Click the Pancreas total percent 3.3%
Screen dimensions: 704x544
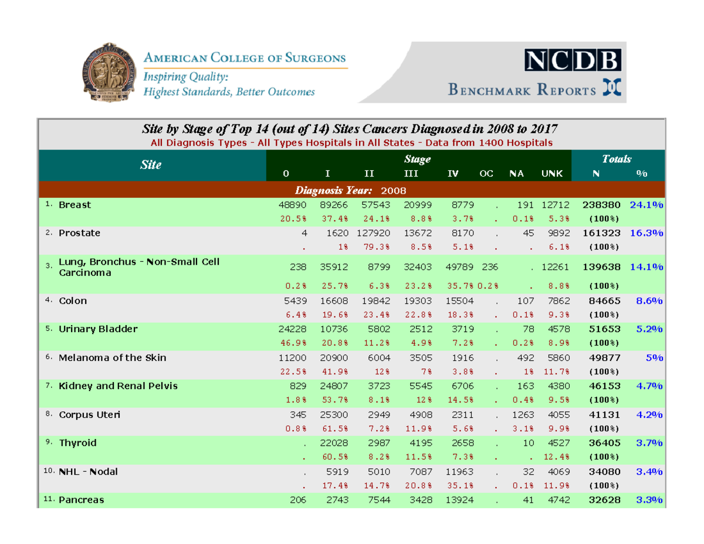pyautogui.click(x=649, y=500)
